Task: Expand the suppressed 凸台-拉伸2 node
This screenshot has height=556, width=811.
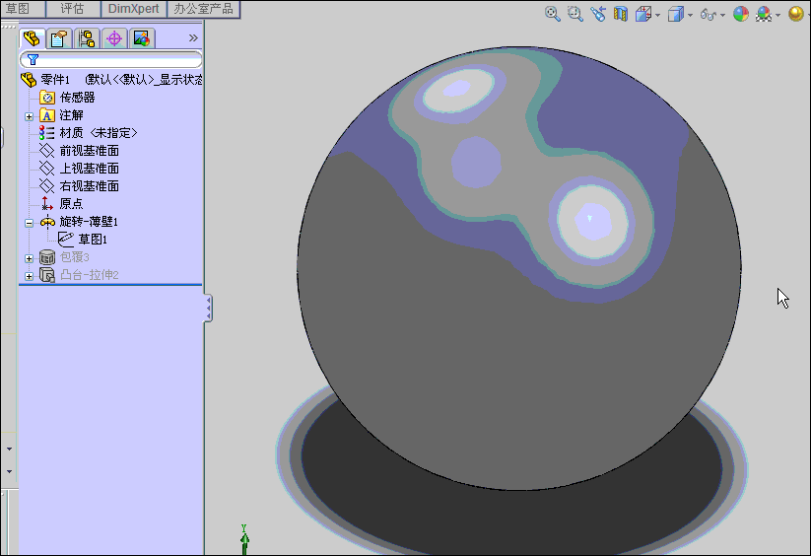Action: 29,276
